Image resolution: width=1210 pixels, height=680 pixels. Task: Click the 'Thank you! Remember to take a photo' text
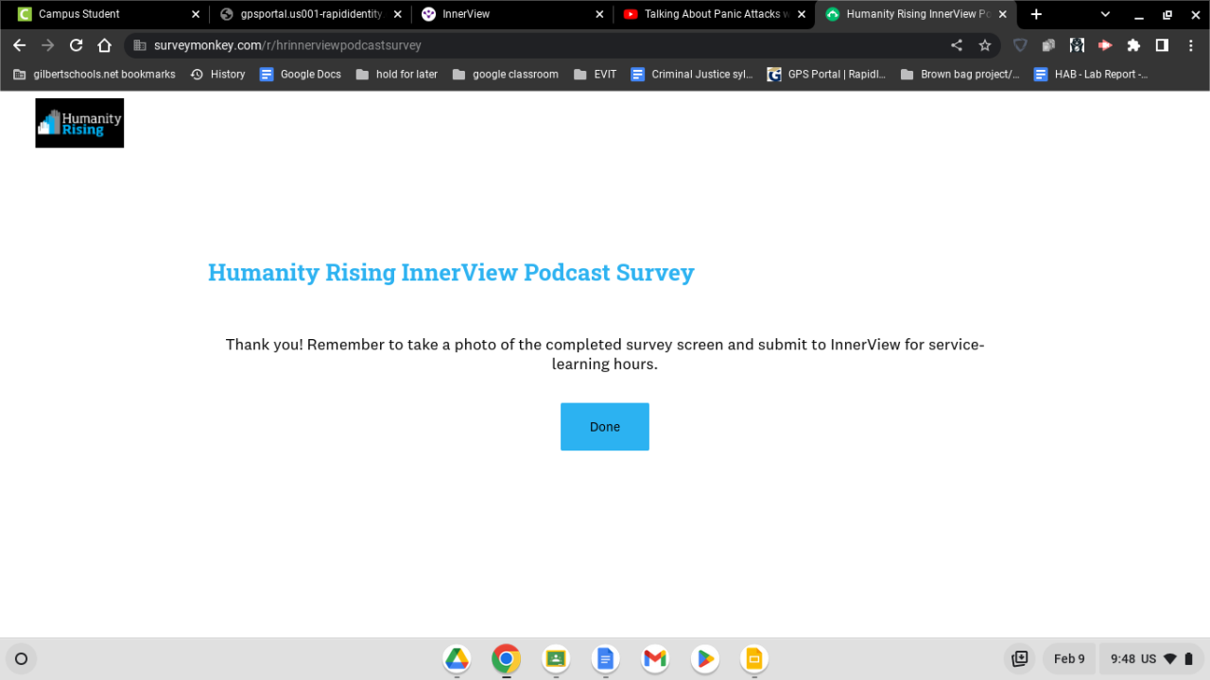coord(605,354)
